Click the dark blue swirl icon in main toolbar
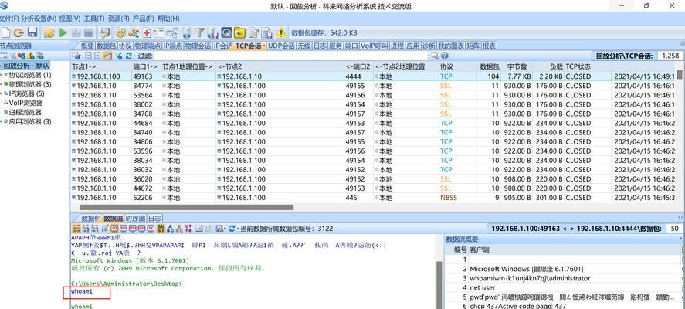Viewport: 685px width, 309px height. [226, 32]
